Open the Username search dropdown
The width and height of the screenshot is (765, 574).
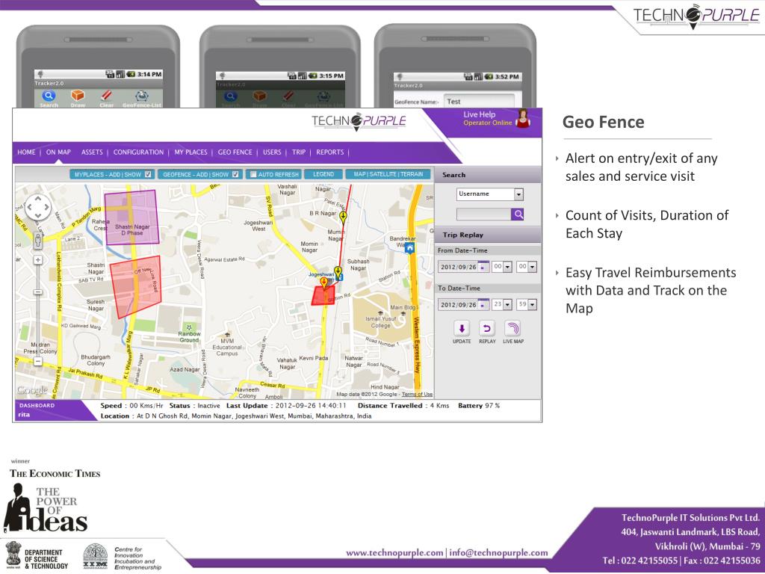[518, 194]
